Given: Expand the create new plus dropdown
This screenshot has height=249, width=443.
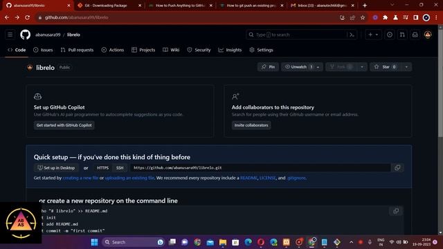Looking at the screenshot, I should point(373,35).
